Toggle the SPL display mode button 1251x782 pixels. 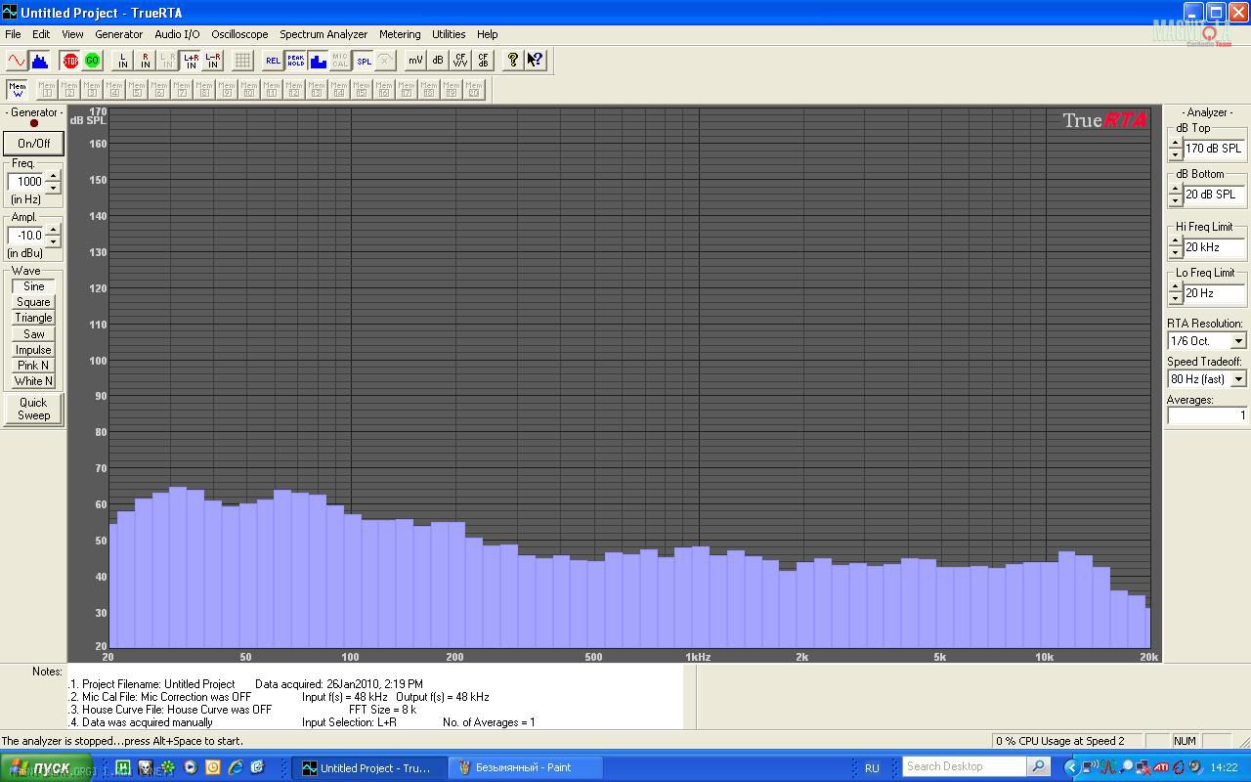point(364,61)
